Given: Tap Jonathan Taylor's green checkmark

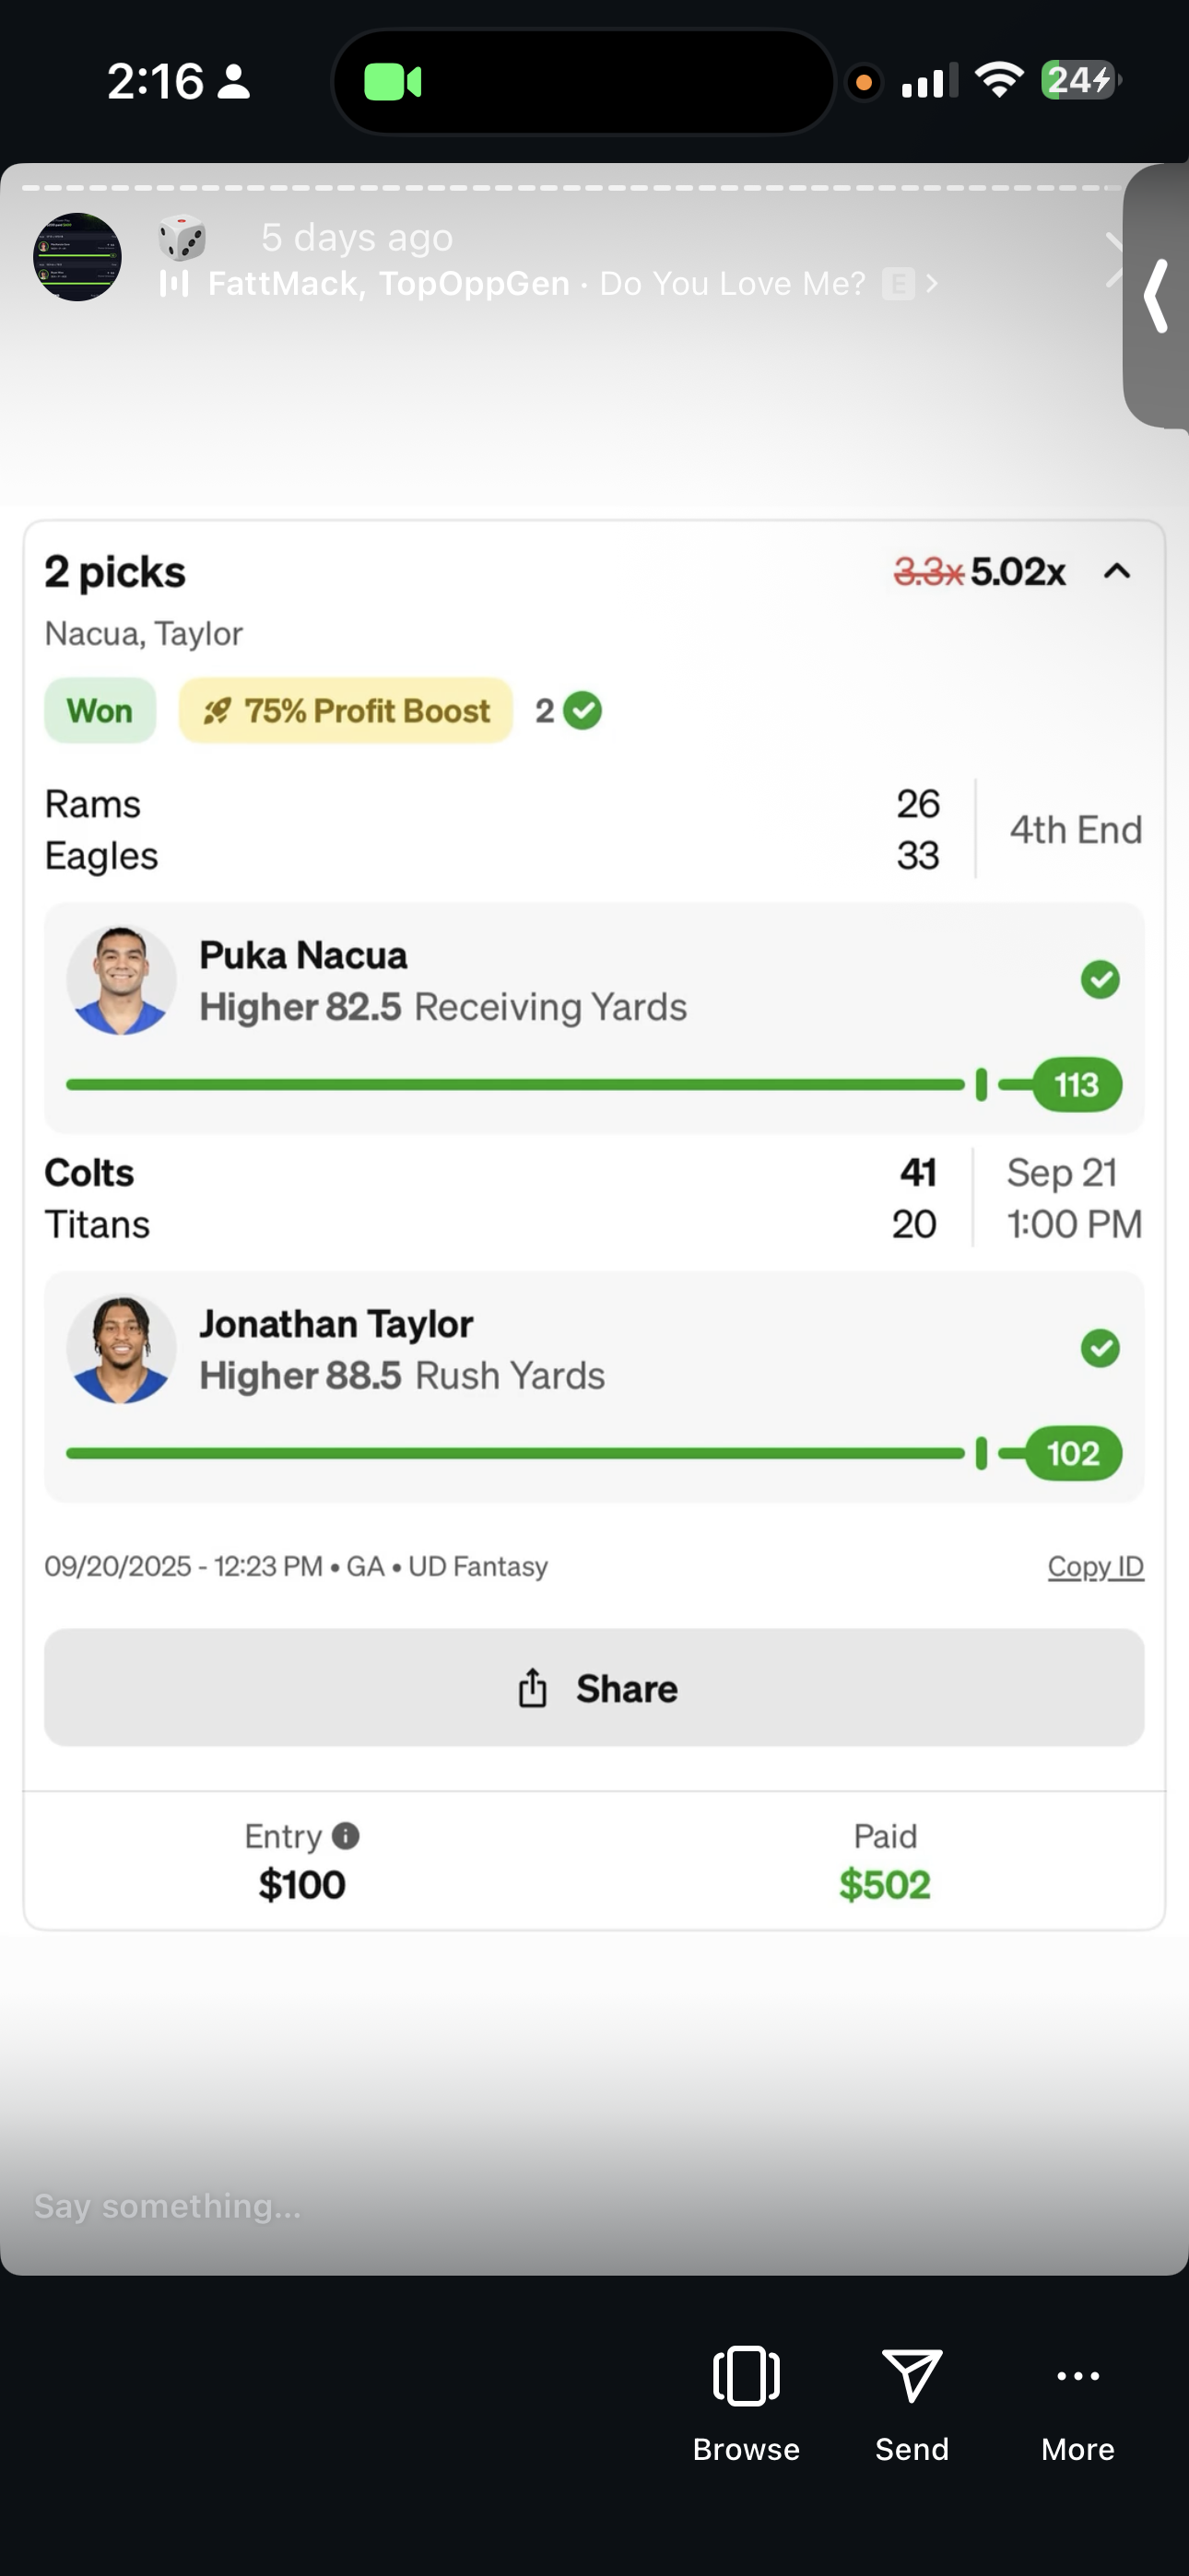Looking at the screenshot, I should tap(1100, 1348).
